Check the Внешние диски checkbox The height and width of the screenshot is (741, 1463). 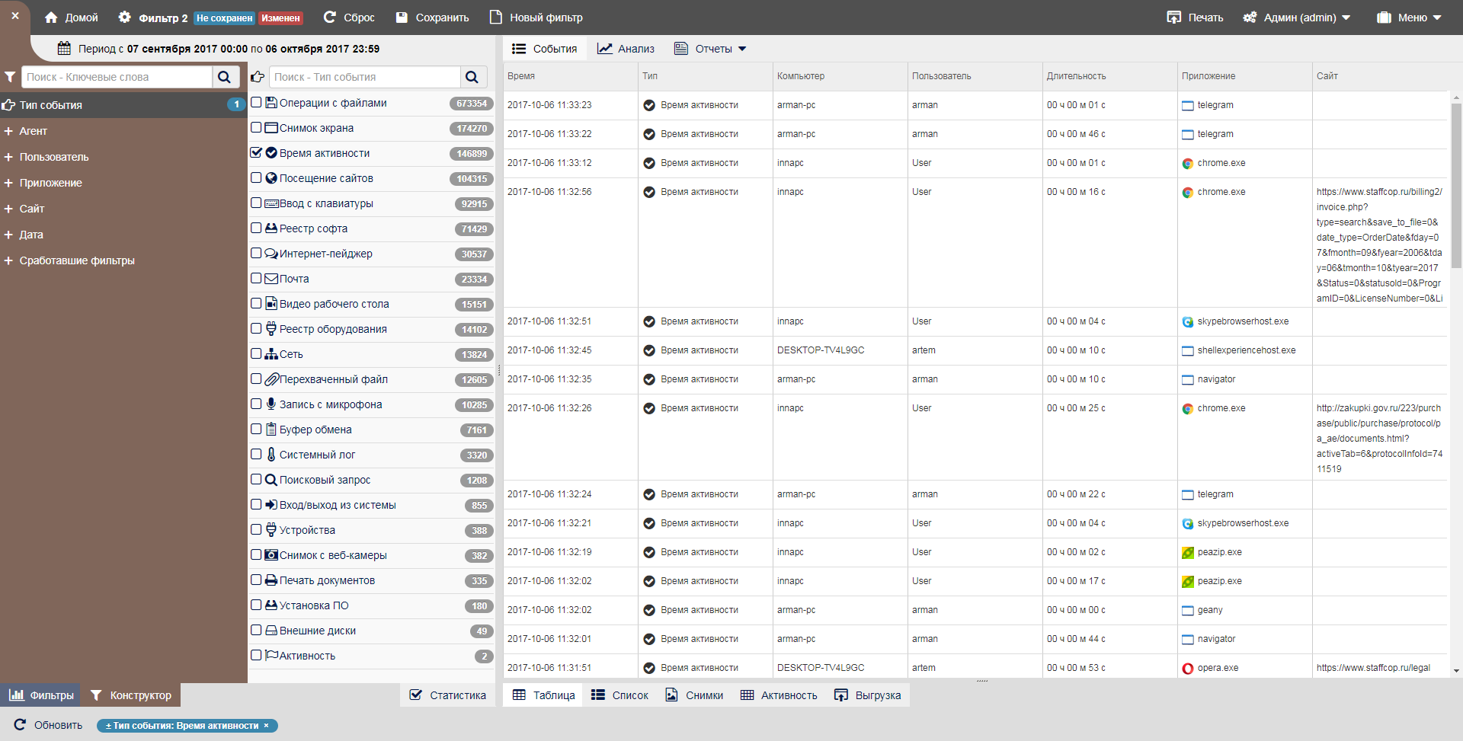point(257,630)
